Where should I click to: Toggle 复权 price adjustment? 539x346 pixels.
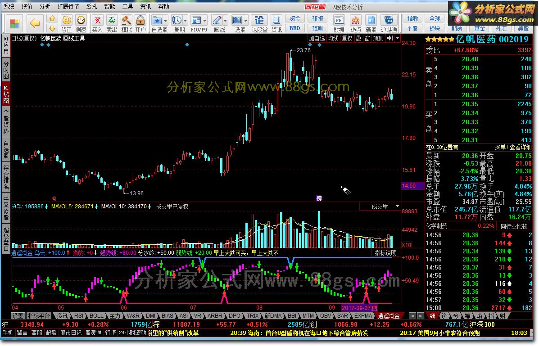[347, 38]
